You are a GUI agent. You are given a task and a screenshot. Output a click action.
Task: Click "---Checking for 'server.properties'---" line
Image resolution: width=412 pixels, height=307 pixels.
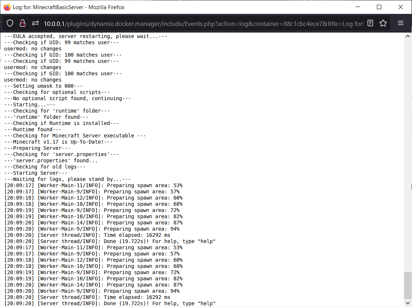click(61, 155)
